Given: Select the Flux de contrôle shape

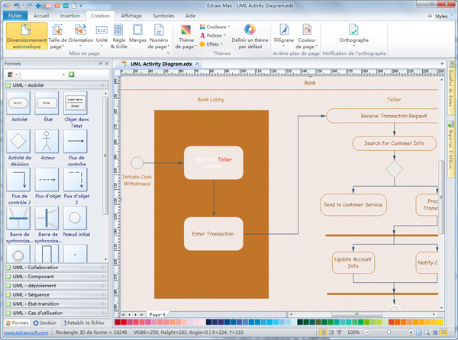Looking at the screenshot, I should (x=76, y=142).
